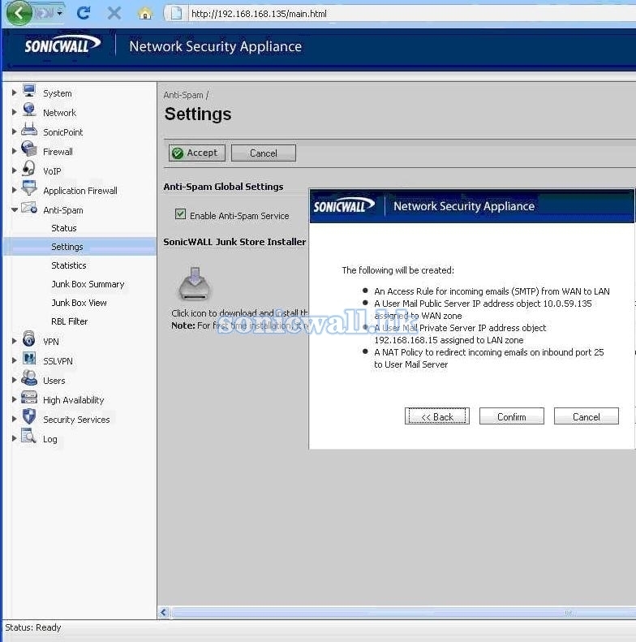The width and height of the screenshot is (636, 642).
Task: Reload the page with the refresh icon
Action: [84, 13]
